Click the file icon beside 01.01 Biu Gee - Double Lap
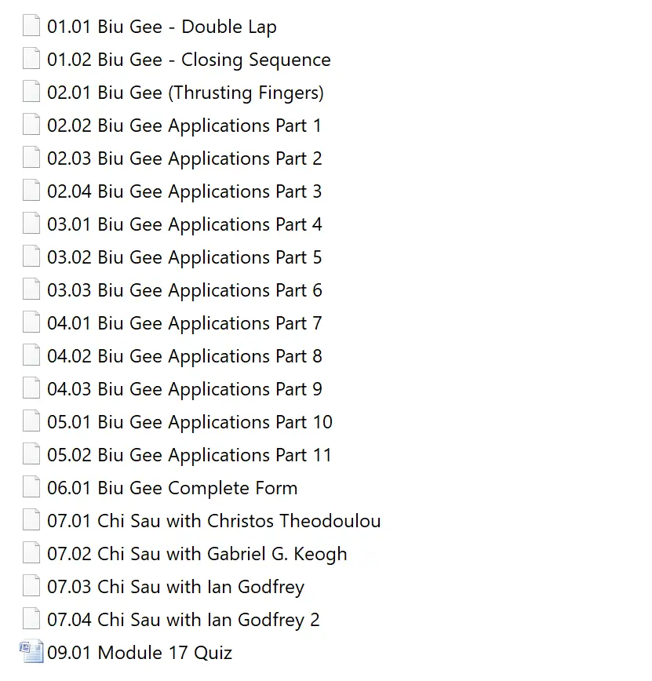652x681 pixels. (x=31, y=27)
